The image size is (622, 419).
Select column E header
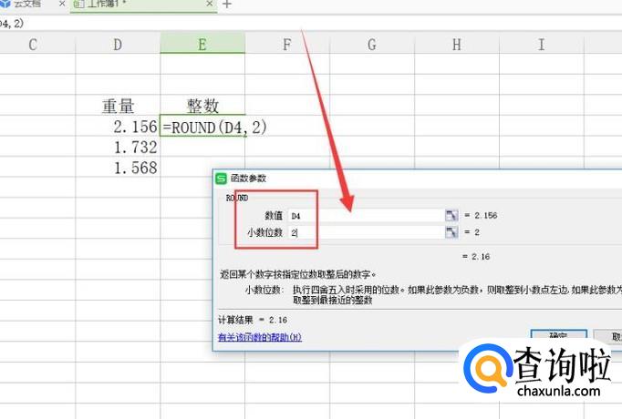[202, 44]
